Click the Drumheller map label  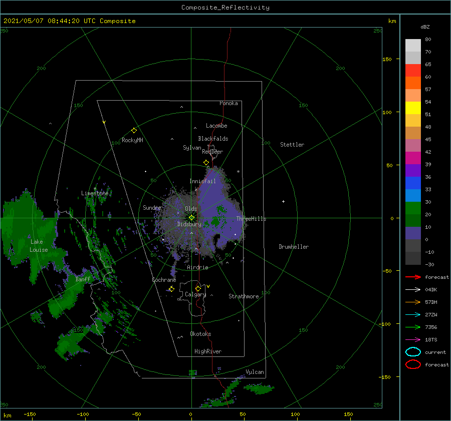pos(294,247)
